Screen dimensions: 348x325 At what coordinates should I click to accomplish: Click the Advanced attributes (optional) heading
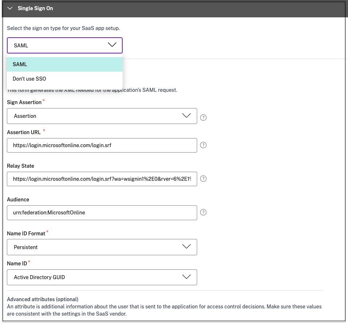pos(43,299)
